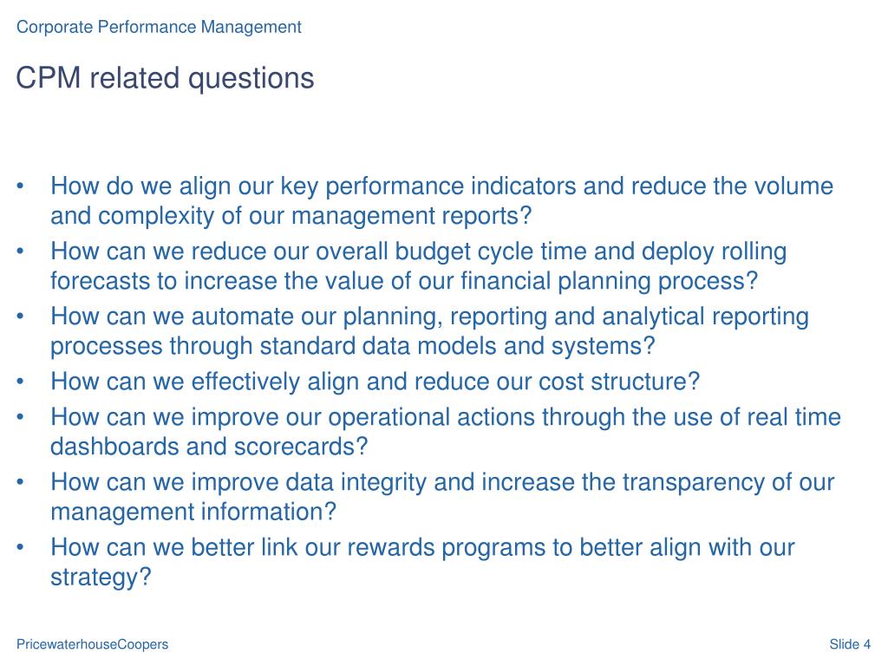This screenshot has height=666, width=888.
Task: Click the bullet dot beside the cost structure question
Action: tap(21, 382)
